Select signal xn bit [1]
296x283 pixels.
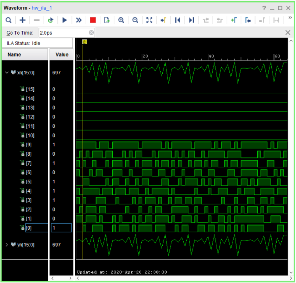tap(29, 219)
